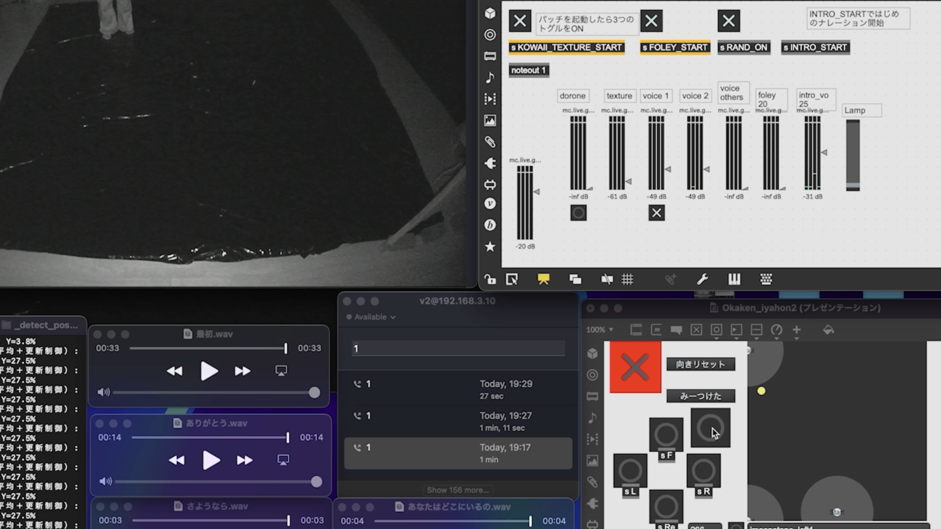Screen dimensions: 941x529
Task: Click the add object plus icon
Action: tap(796, 330)
